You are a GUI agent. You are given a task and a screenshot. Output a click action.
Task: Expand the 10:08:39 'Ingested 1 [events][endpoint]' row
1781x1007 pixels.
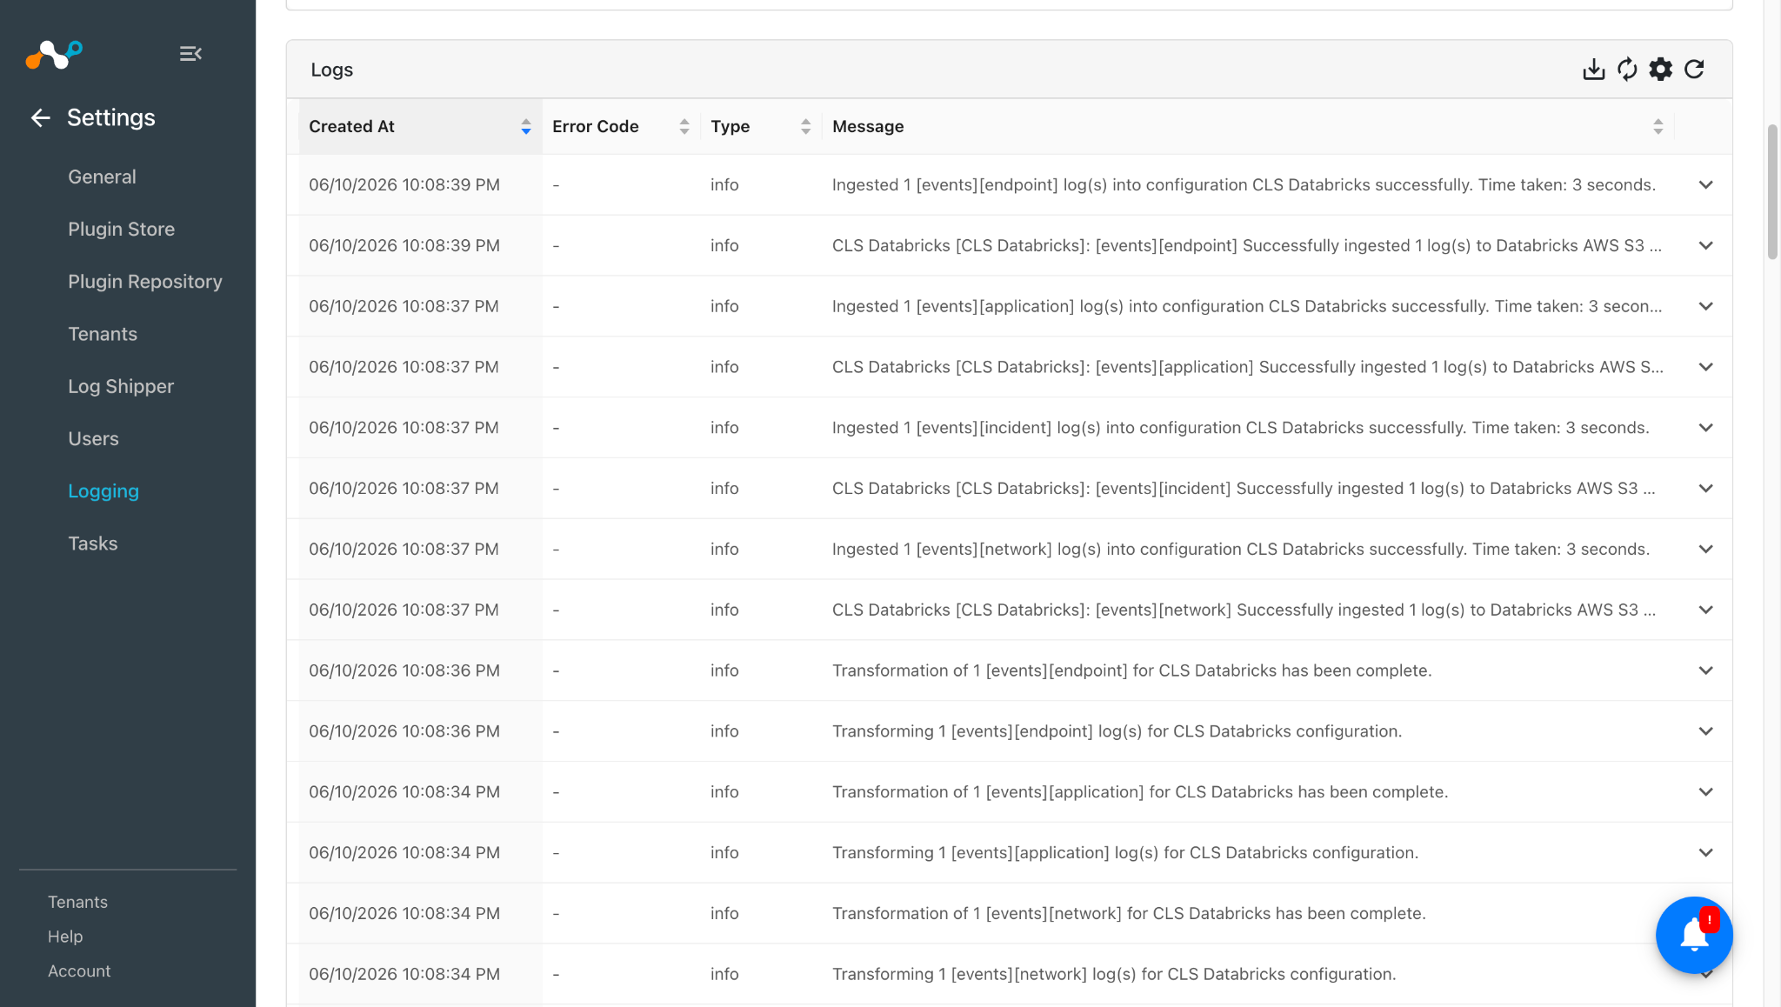(x=1705, y=185)
